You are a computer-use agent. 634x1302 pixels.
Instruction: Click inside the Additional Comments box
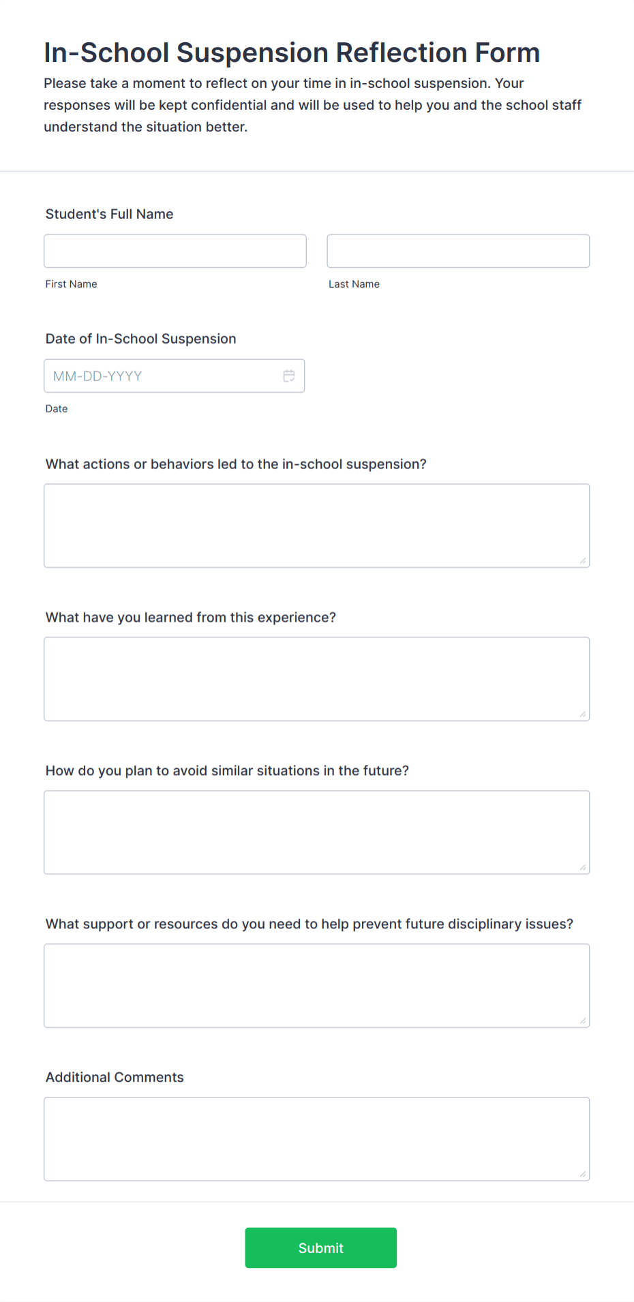(316, 1138)
